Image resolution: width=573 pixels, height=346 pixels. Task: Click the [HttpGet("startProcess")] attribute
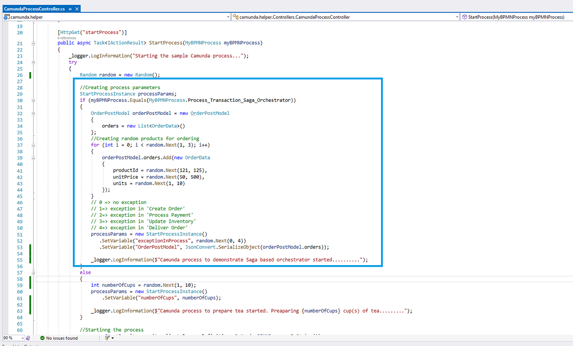[92, 33]
